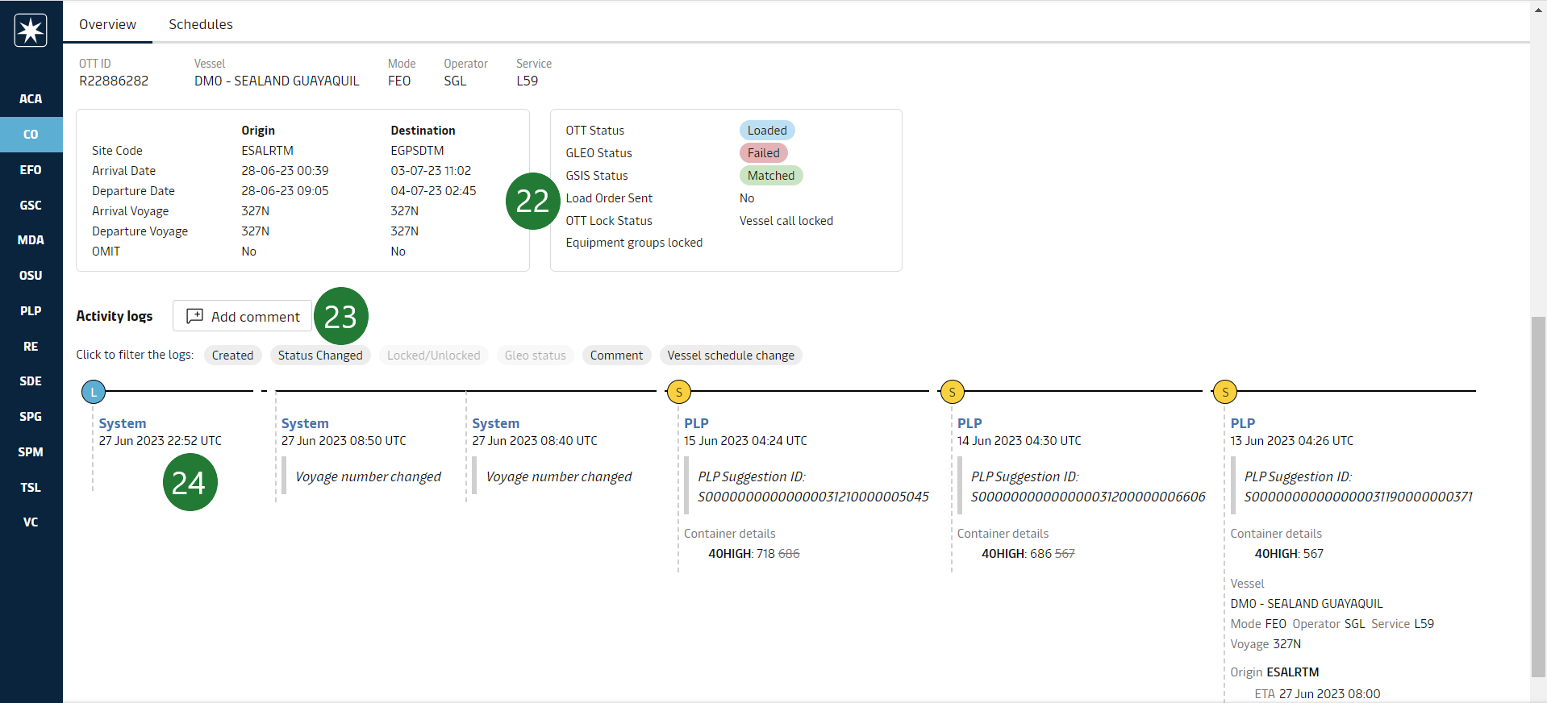Image resolution: width=1547 pixels, height=703 pixels.
Task: Open the SPM sidebar section
Action: [x=31, y=452]
